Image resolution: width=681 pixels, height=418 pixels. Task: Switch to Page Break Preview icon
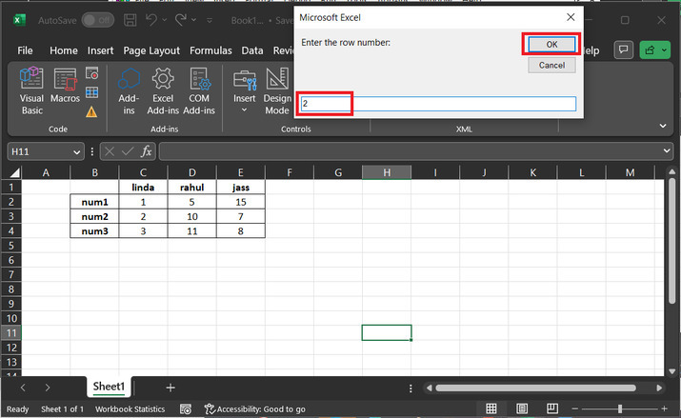(552, 408)
